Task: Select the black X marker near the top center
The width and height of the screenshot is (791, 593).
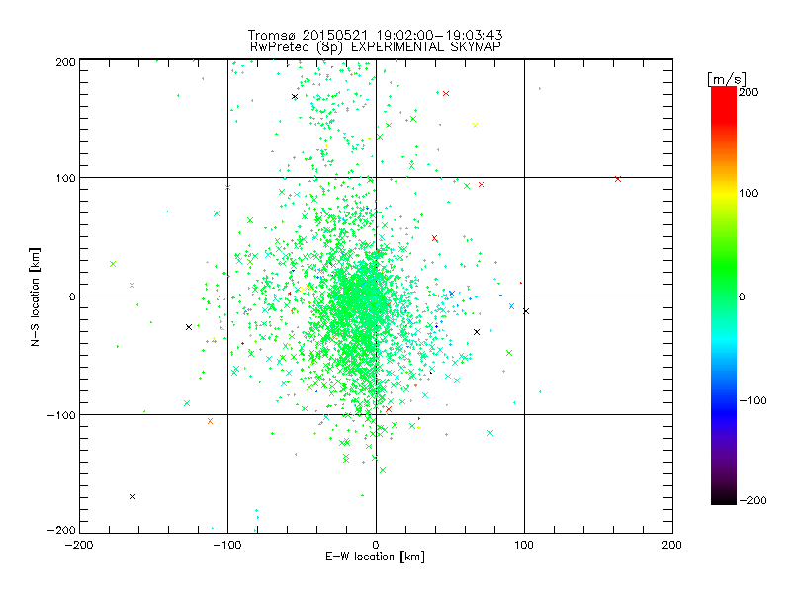Action: tap(295, 97)
